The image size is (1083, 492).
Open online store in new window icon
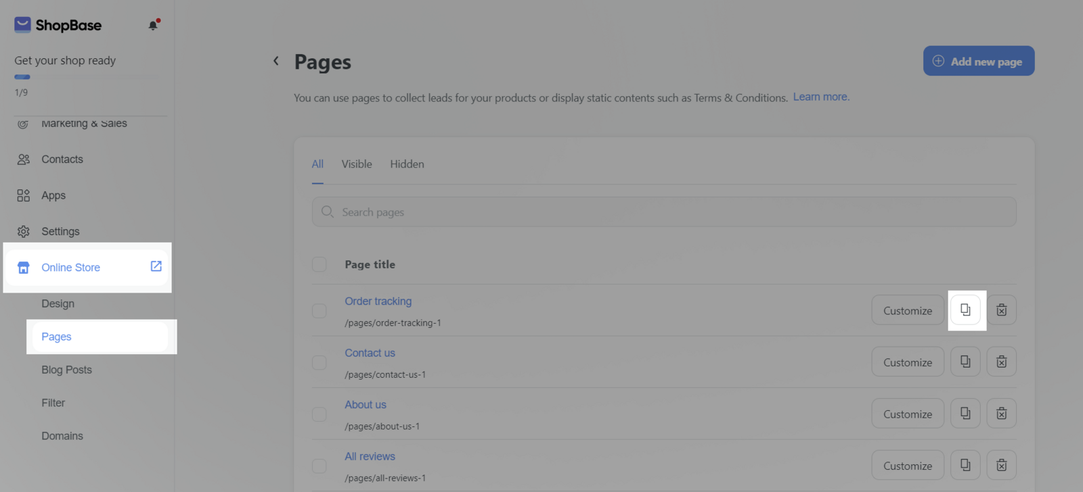[156, 266]
